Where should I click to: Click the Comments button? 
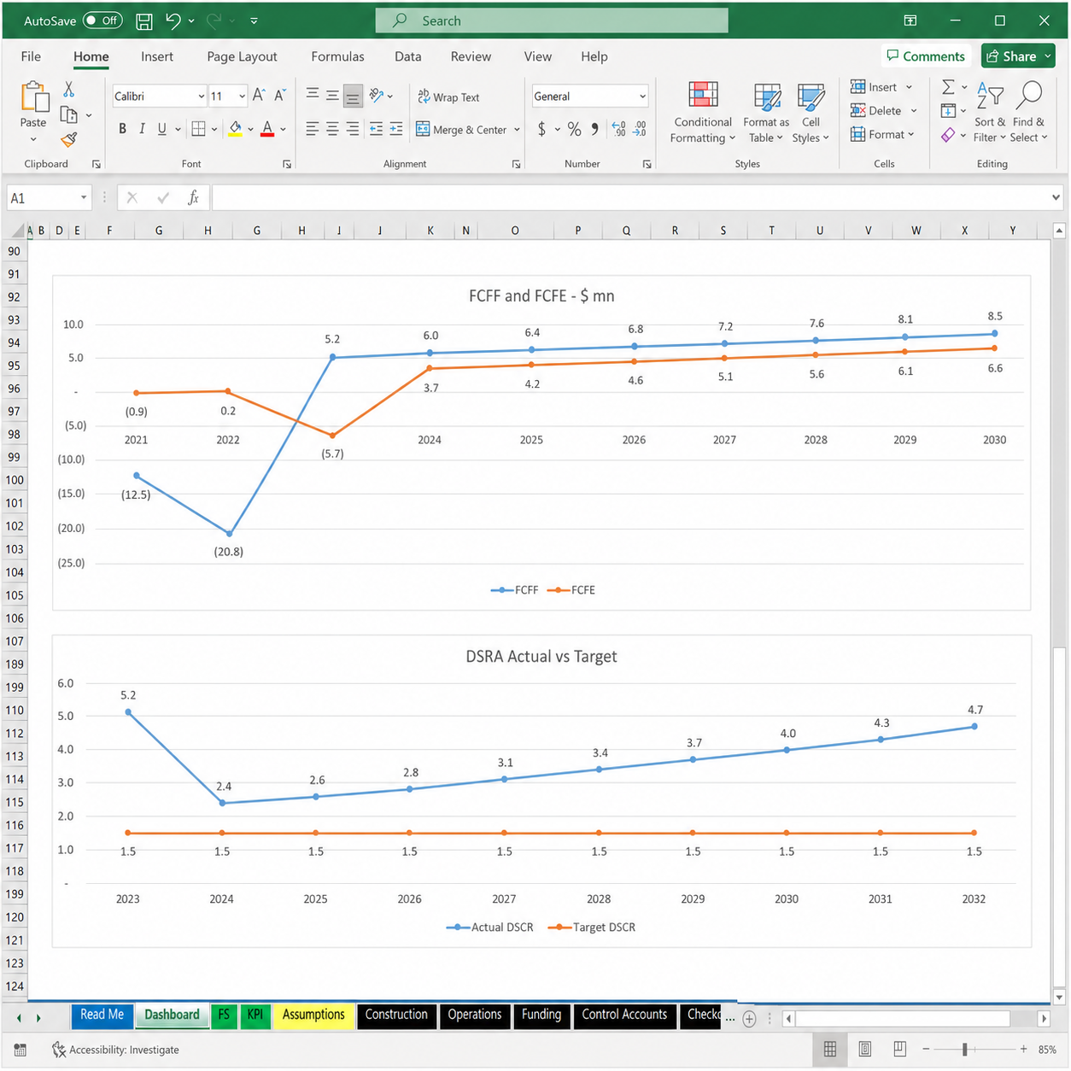tap(926, 56)
